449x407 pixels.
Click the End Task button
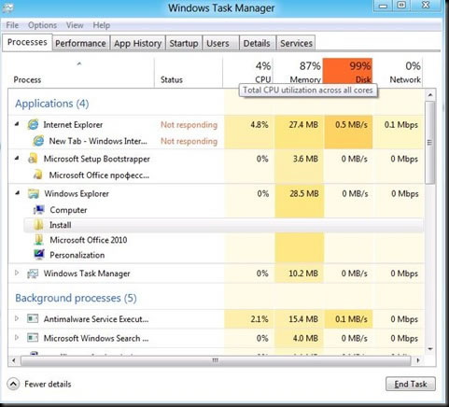[411, 384]
